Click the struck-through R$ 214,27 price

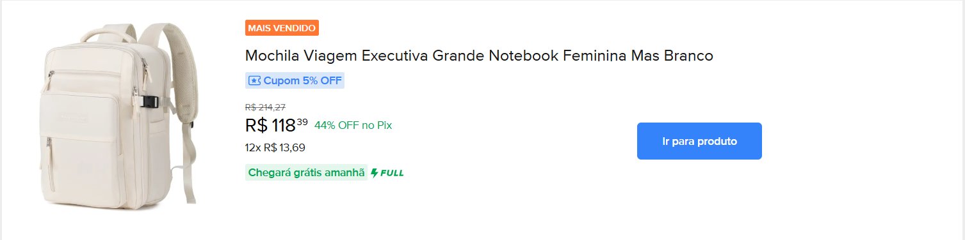[x=265, y=107]
